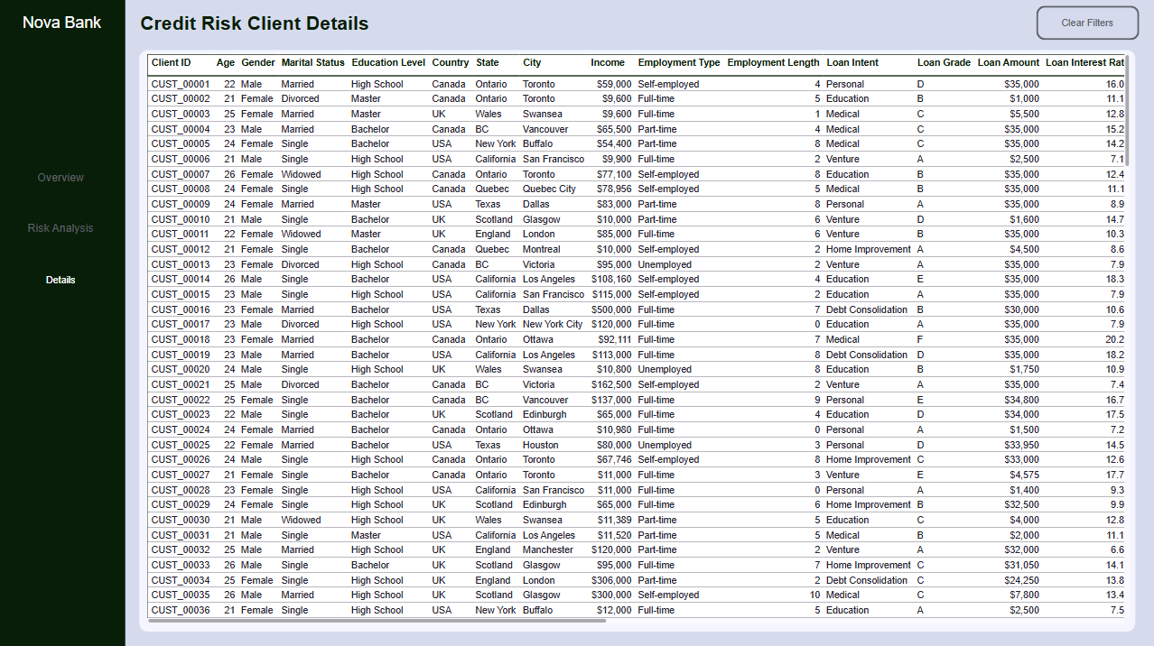Select the Details navigation item
Screen dimensions: 1154x646
coord(60,280)
